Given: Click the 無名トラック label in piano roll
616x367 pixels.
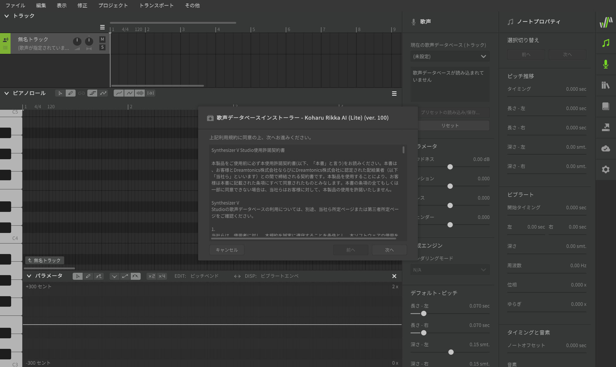Looking at the screenshot, I should [x=45, y=260].
